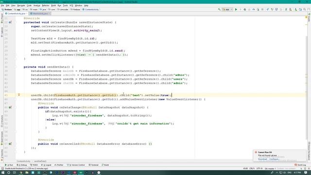The height and width of the screenshot is (175, 311).
Task: Open the TODO tool window
Action: click(x=34, y=165)
